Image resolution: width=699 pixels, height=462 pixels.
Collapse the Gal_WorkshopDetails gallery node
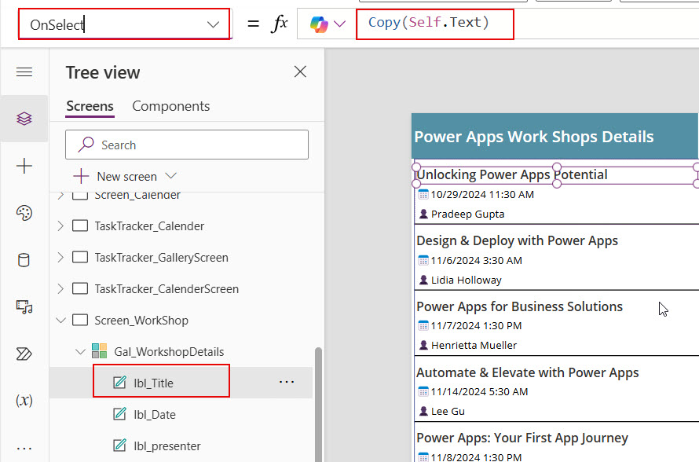(x=80, y=352)
